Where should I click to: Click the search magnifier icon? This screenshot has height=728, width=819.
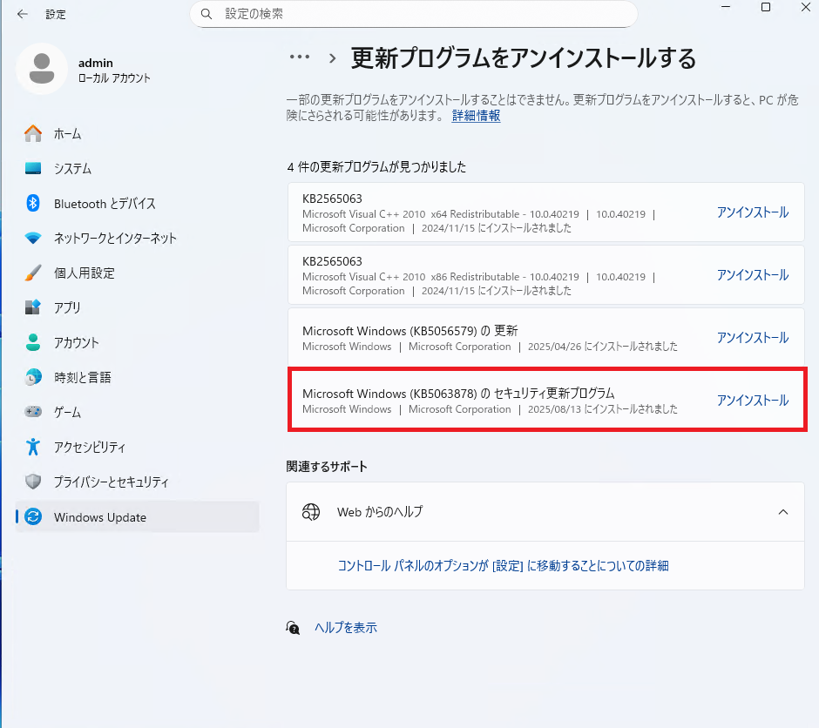(x=206, y=14)
